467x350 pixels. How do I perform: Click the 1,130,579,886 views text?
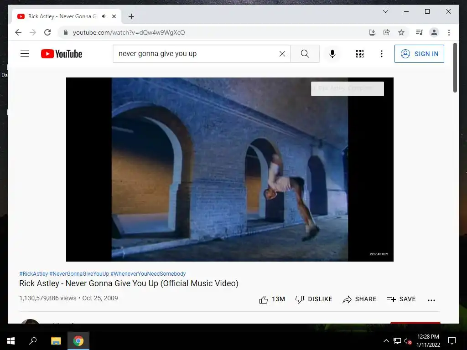click(x=47, y=298)
